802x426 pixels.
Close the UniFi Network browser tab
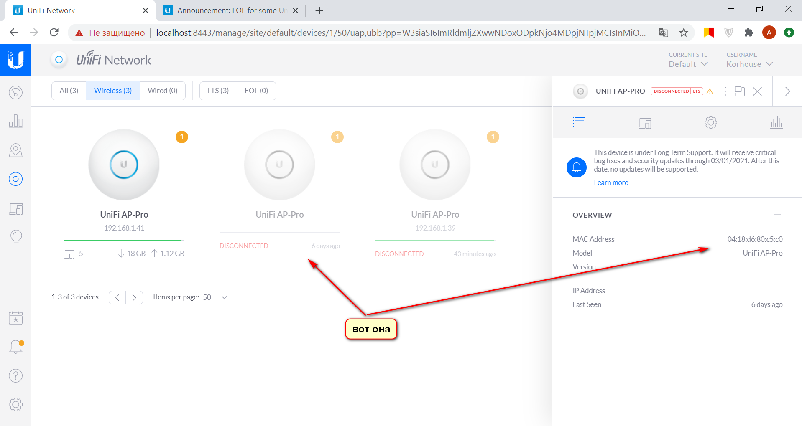(145, 10)
